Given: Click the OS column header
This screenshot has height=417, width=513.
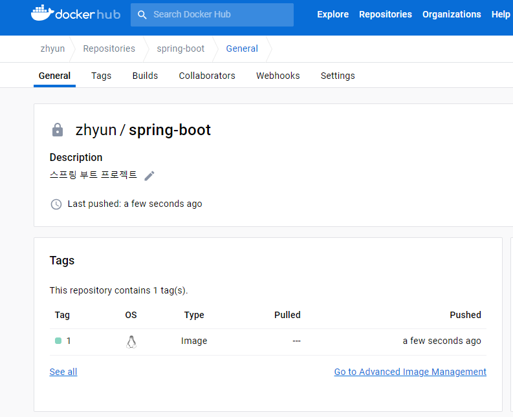Looking at the screenshot, I should [131, 315].
